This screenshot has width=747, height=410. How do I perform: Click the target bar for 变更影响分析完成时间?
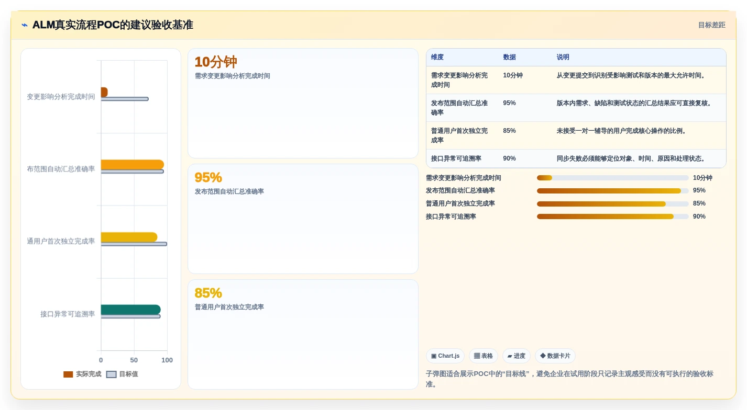click(x=125, y=99)
